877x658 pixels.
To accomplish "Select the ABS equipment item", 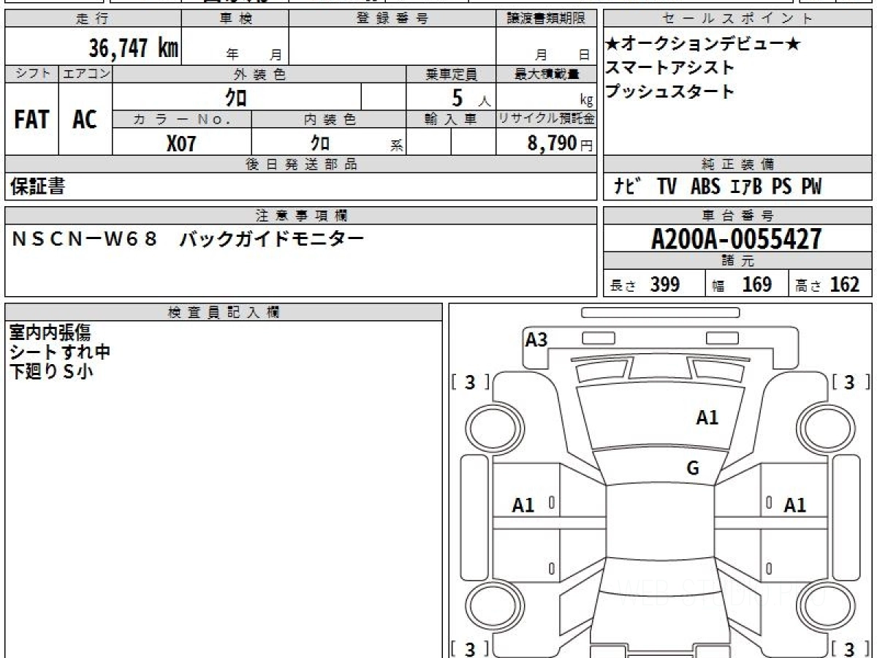I will click(705, 187).
